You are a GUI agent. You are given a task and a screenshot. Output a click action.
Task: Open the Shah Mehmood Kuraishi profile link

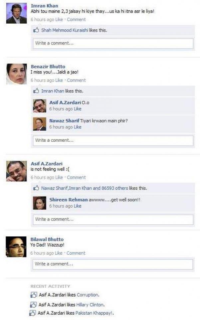point(65,30)
